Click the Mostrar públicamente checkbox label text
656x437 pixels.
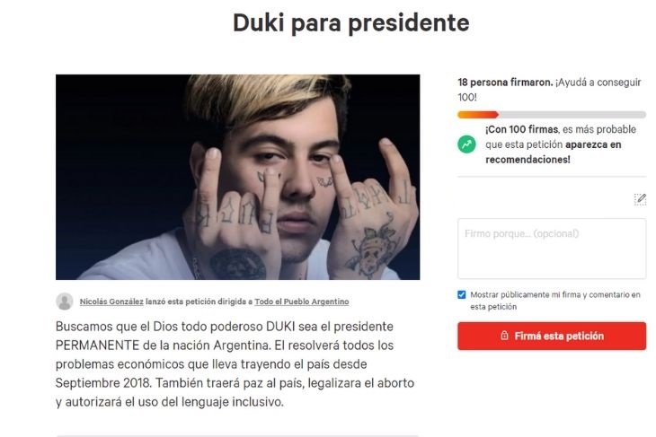click(555, 301)
